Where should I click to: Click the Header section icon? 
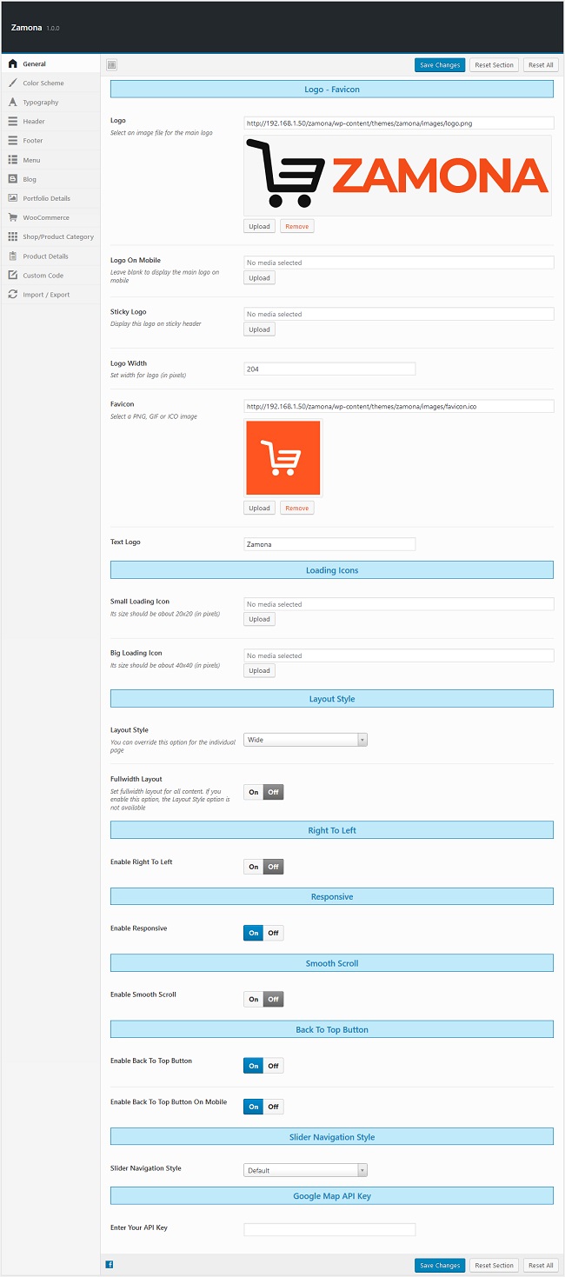pyautogui.click(x=12, y=121)
